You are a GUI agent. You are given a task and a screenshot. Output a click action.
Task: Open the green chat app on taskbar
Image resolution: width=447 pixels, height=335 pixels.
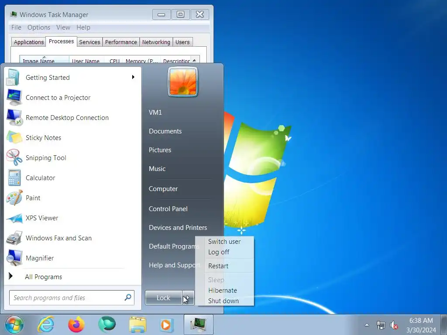(107, 325)
